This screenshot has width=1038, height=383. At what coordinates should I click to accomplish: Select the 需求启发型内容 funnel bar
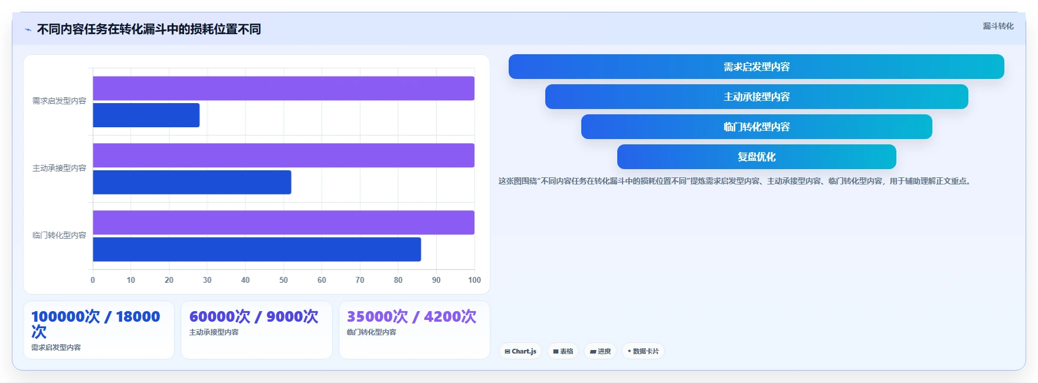pyautogui.click(x=756, y=67)
